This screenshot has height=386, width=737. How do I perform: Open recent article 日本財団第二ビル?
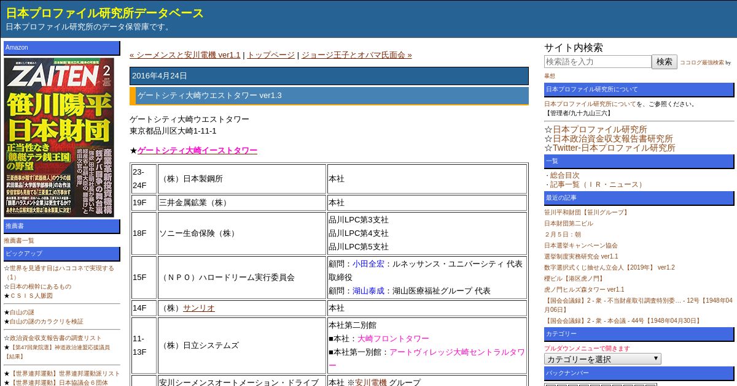569,224
